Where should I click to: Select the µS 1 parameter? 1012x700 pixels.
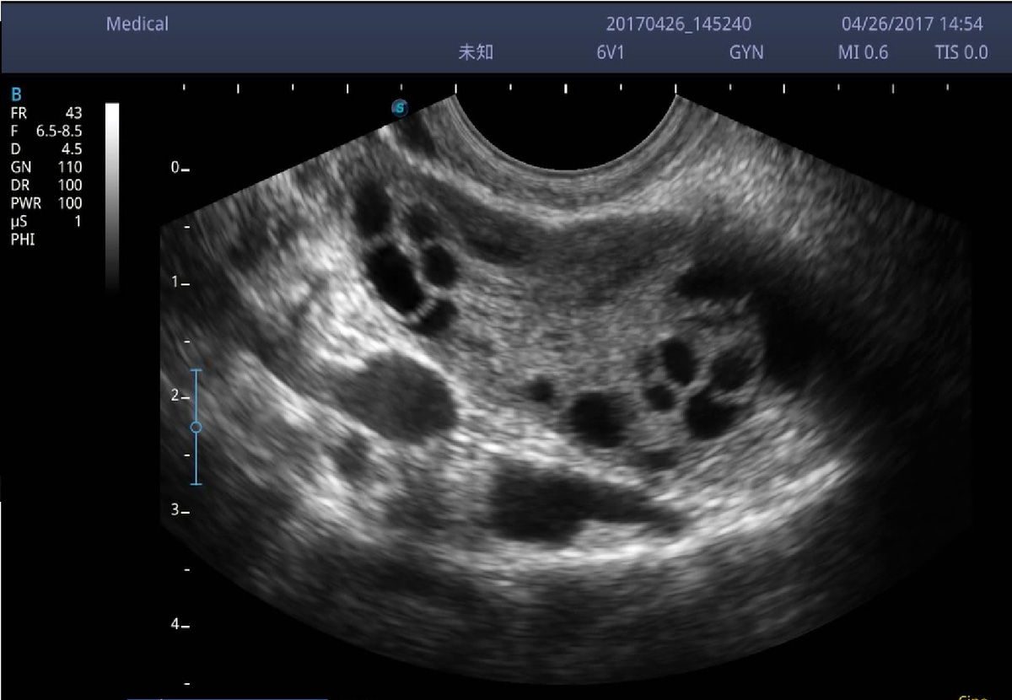pos(46,222)
